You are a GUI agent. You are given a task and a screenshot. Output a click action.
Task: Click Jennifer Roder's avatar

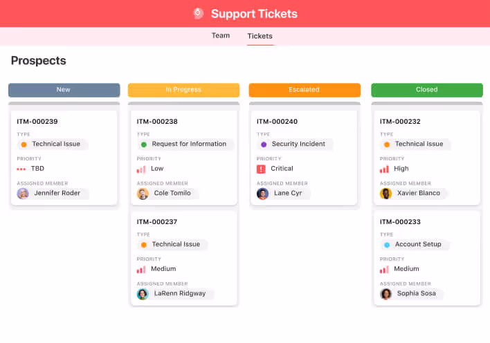tap(24, 194)
